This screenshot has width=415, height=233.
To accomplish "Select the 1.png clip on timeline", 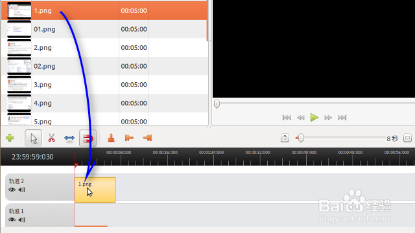I will click(x=95, y=190).
